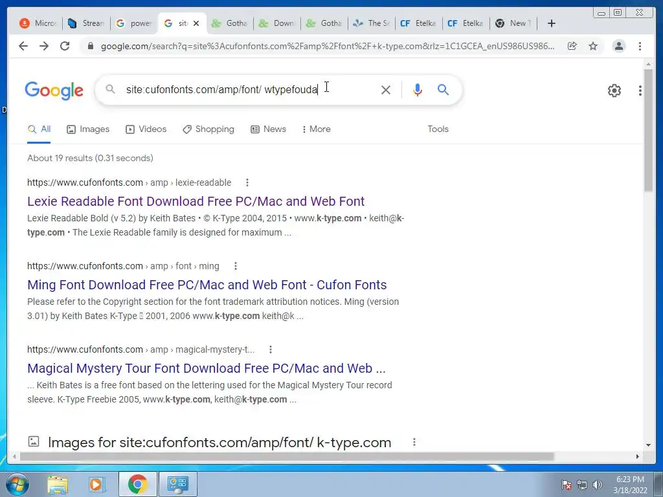The image size is (663, 497).
Task: Show Videos results
Action: click(146, 129)
